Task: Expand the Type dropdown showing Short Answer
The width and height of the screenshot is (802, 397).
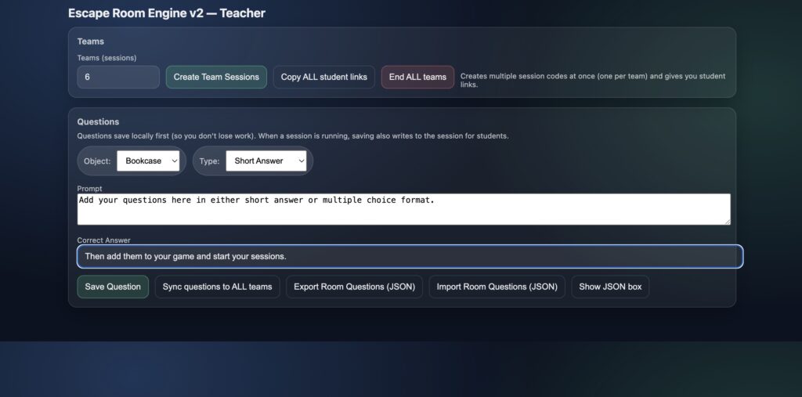Action: (266, 161)
